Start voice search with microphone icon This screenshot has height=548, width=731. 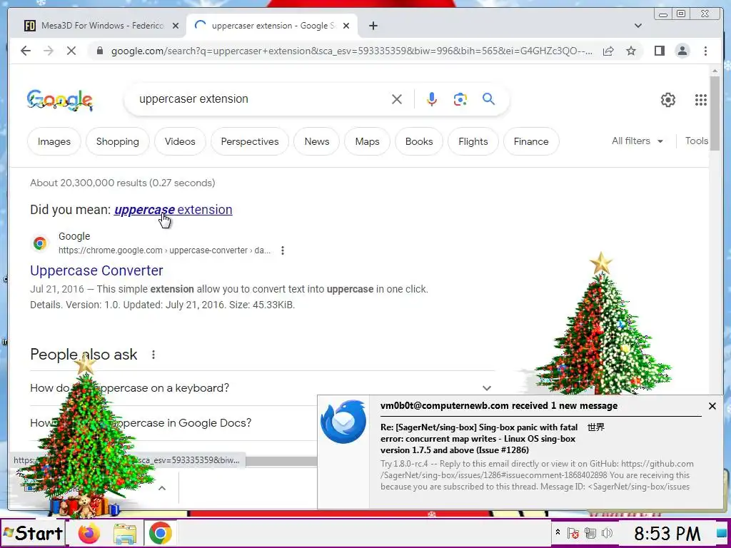coord(432,98)
